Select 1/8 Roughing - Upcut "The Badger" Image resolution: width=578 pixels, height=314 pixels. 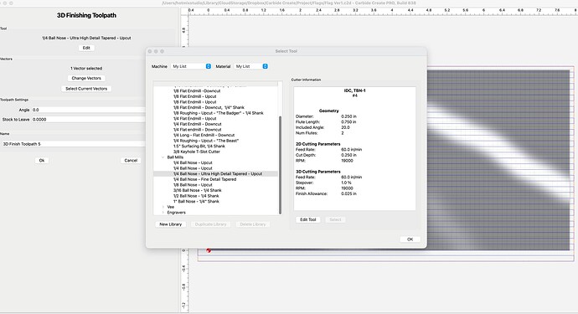click(219, 113)
